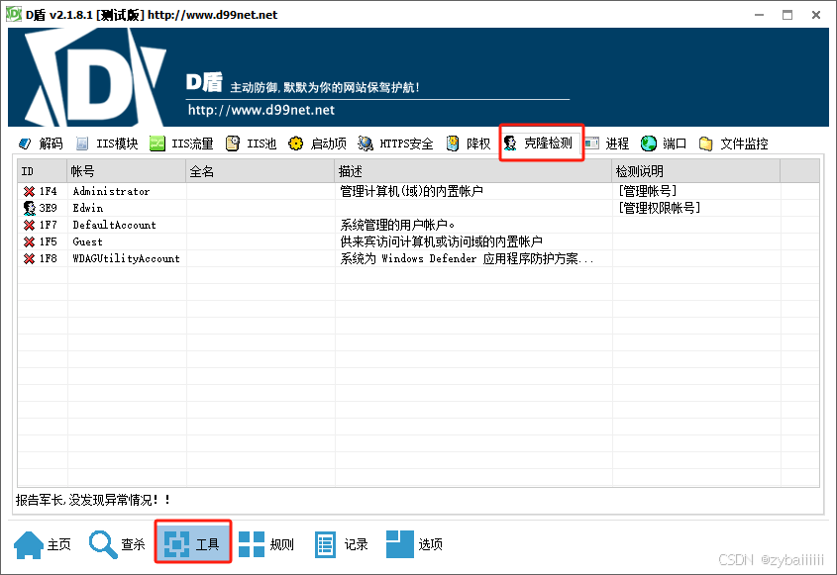
Task: Sort by the 帐号 column header
Action: point(126,171)
